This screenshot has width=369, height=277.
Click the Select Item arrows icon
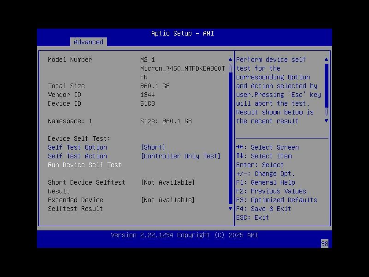pyautogui.click(x=239, y=156)
